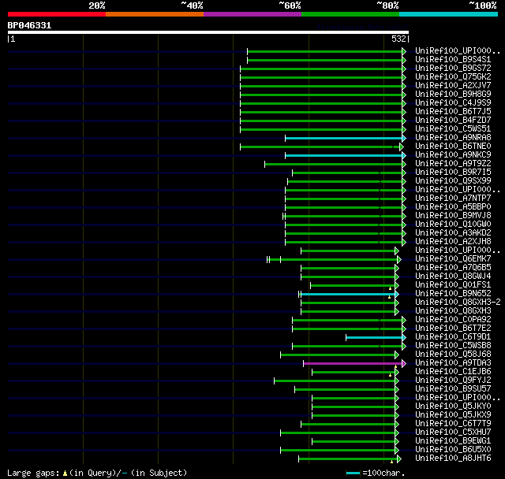Viewport: 505px width, 479px height.
Task: Click the cyan ~100% identity color band
Action: coord(448,14)
